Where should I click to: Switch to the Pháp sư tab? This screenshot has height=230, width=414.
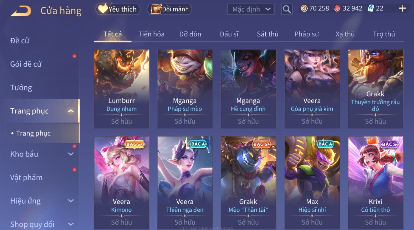307,34
